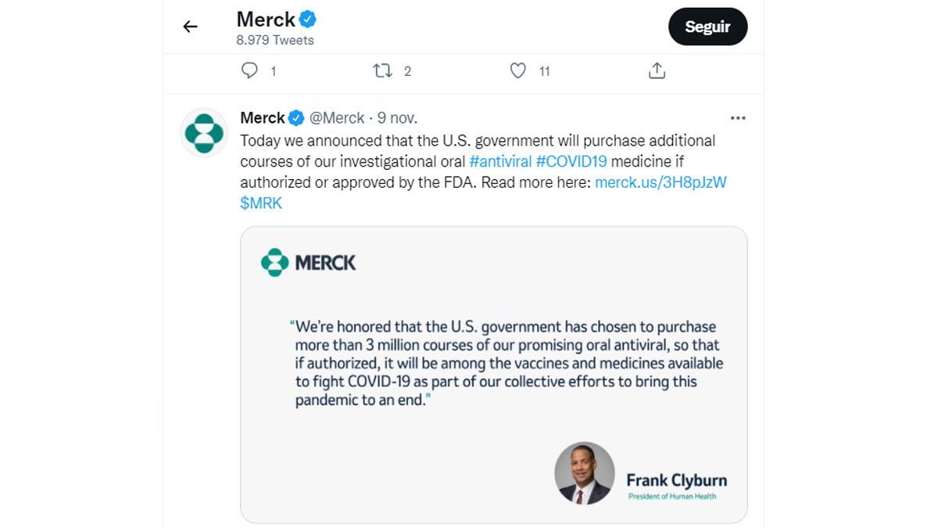
Task: Click the share upload icon
Action: tap(657, 71)
